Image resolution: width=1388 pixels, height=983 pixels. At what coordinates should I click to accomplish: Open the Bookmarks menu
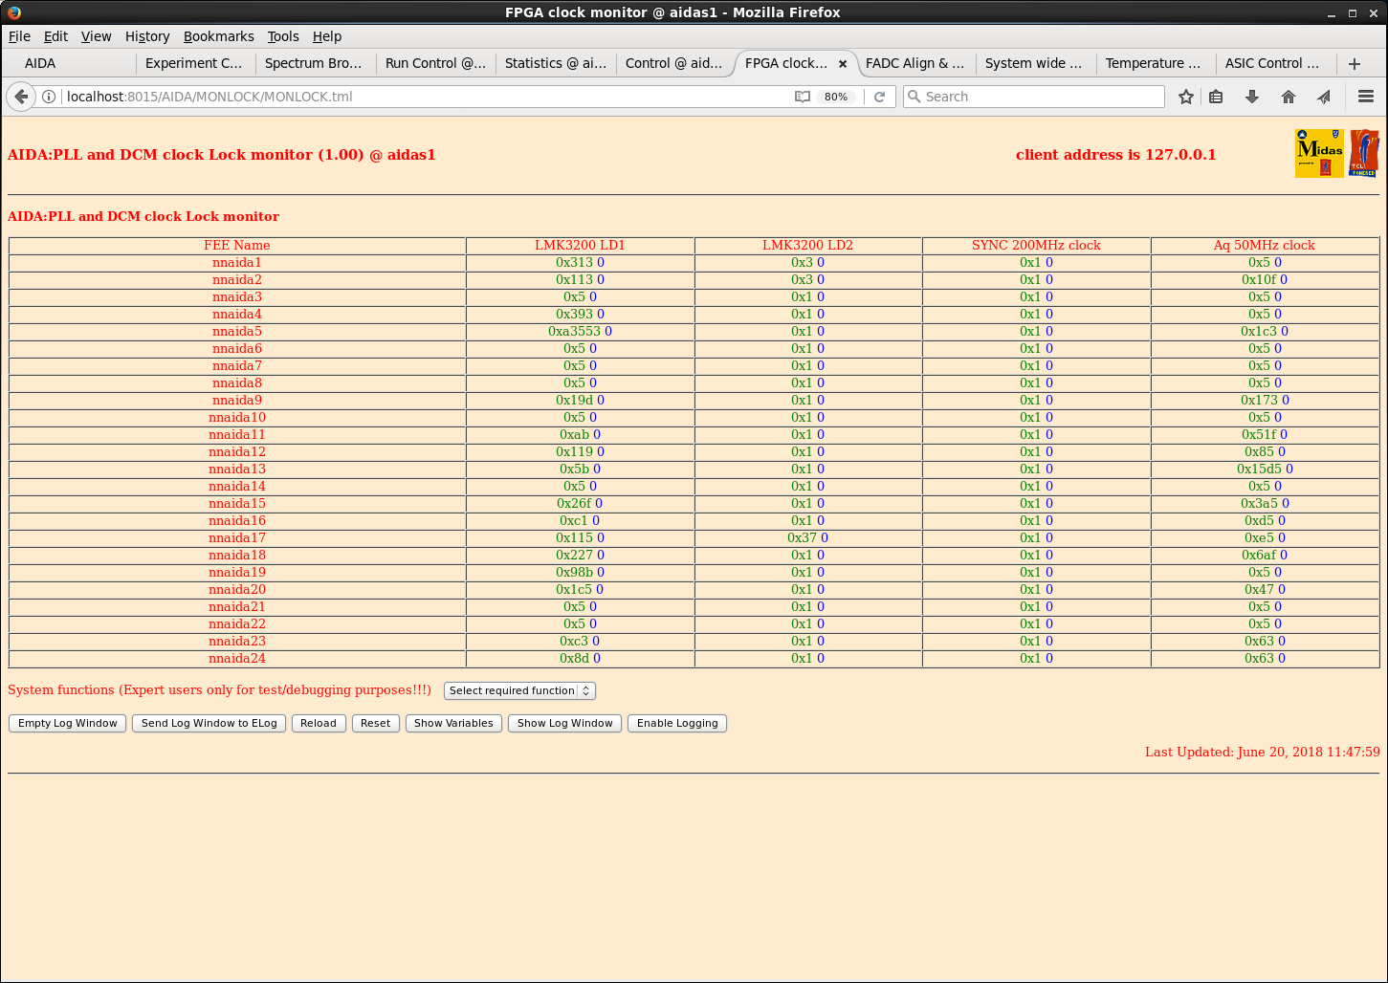click(218, 36)
